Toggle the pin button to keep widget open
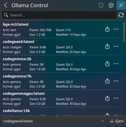The width and height of the screenshot is (126, 127). click(x=121, y=5)
